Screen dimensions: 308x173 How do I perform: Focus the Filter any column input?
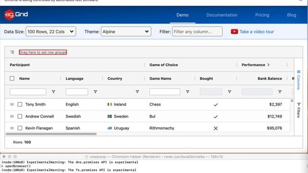point(197,32)
